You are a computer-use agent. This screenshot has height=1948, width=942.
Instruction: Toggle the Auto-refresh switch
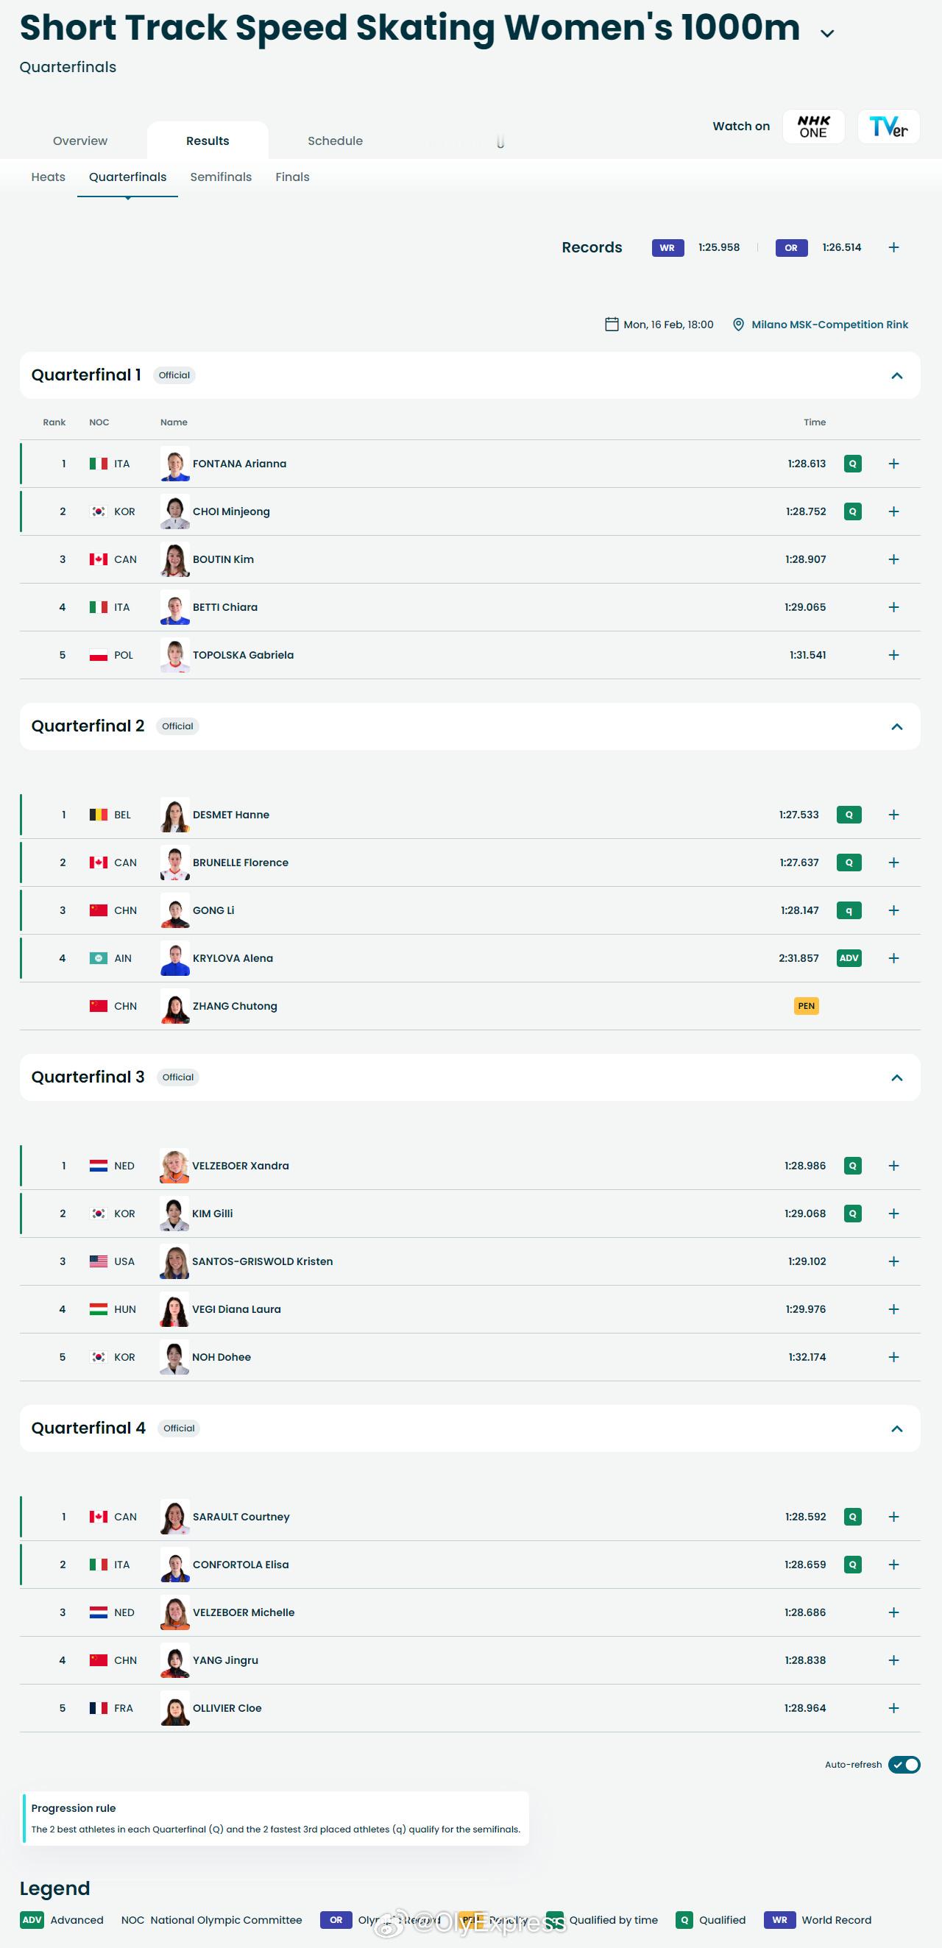coord(904,1764)
